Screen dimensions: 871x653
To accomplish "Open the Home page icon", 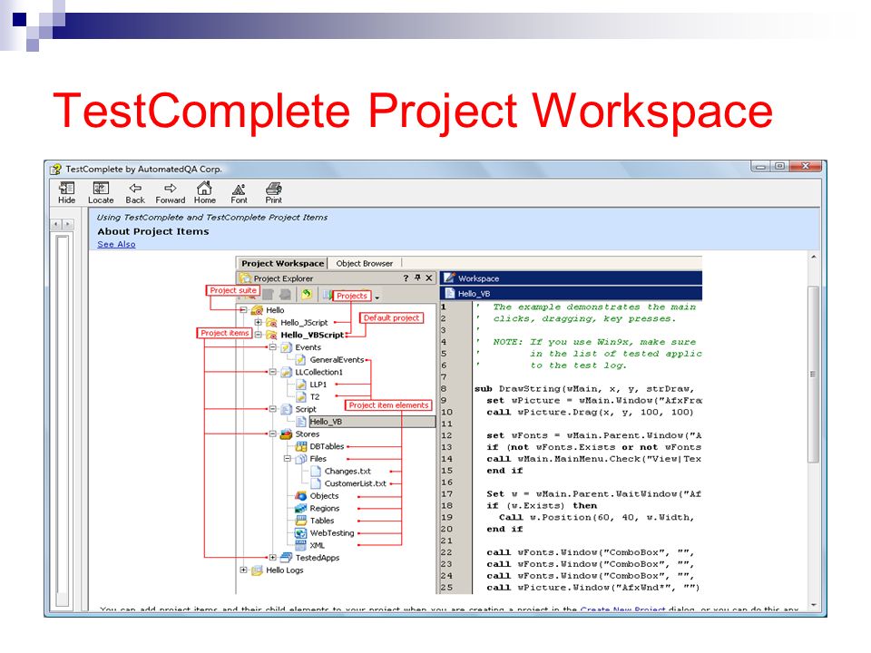I will point(204,188).
